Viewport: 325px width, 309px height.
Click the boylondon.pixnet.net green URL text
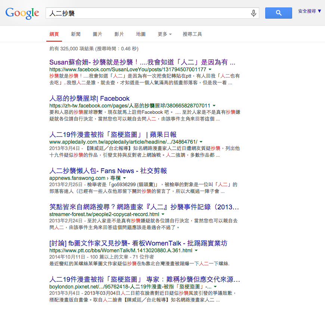130,287
